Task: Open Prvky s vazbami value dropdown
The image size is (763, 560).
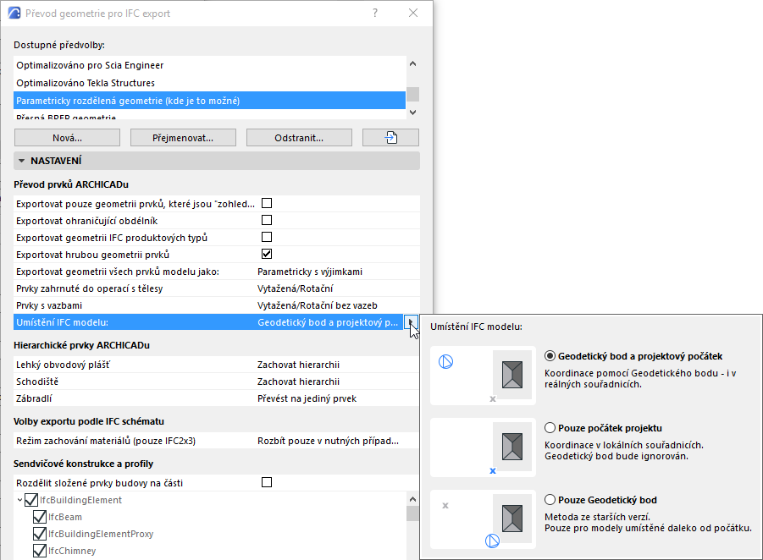Action: coord(318,305)
